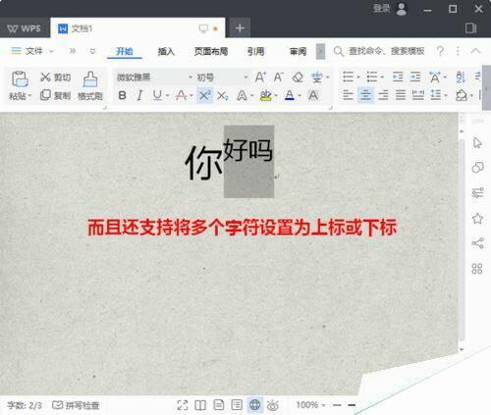Open the Review (审阅) tab
Image resolution: width=491 pixels, height=415 pixels.
298,51
